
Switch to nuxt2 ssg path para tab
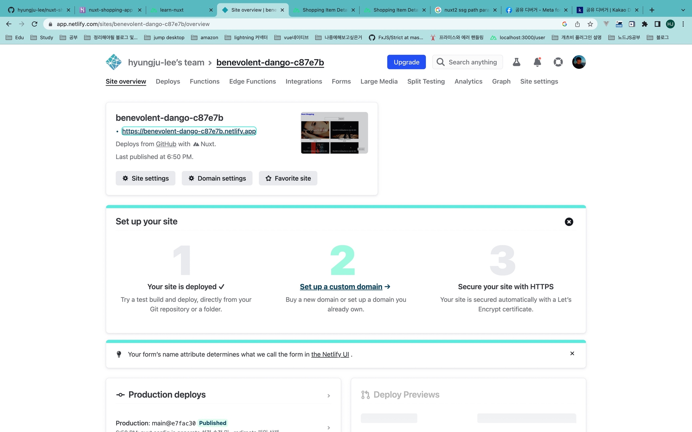pos(466,10)
